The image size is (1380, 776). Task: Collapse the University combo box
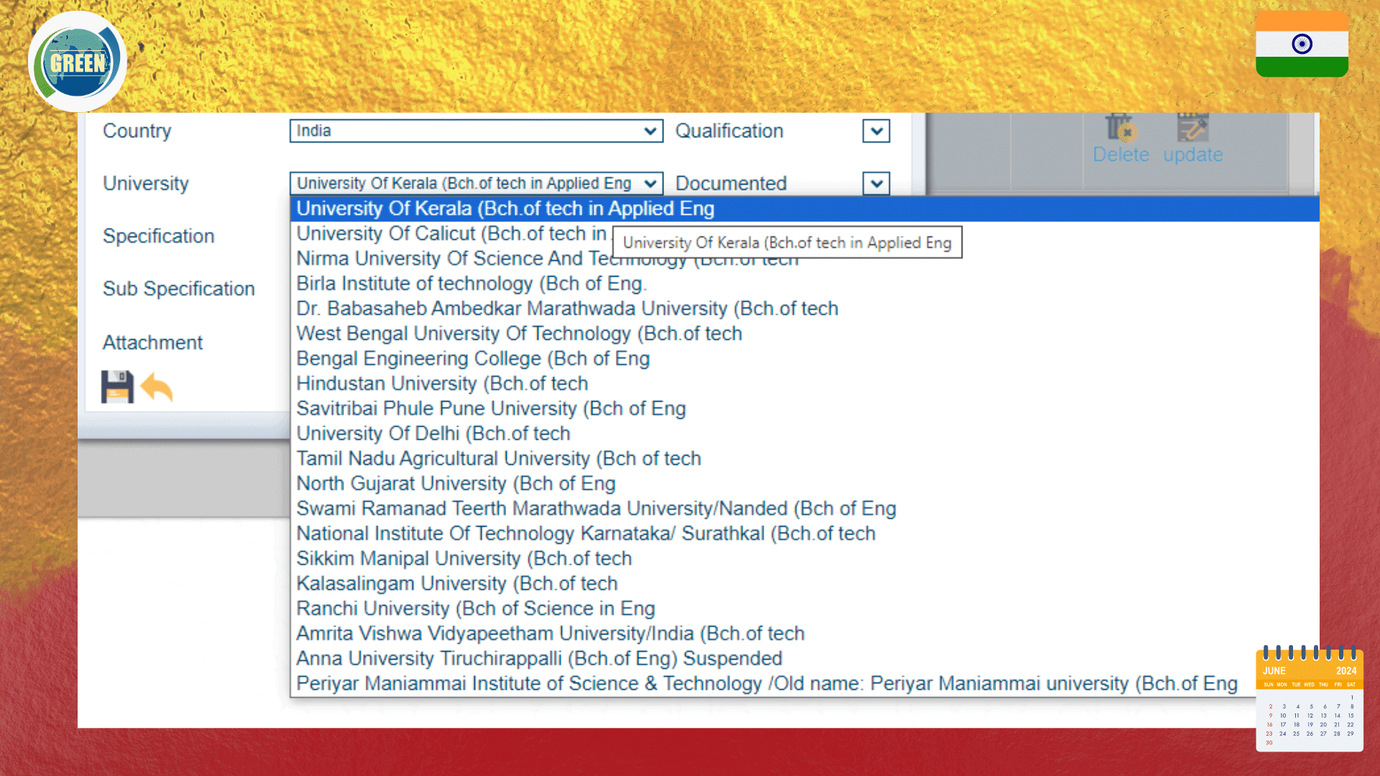point(650,184)
